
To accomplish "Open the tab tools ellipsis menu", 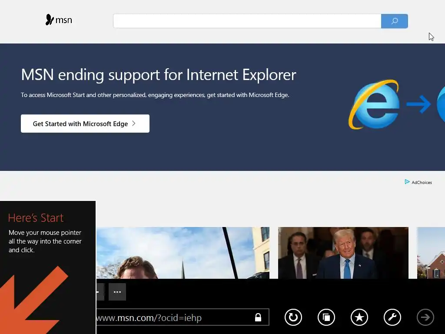I will click(117, 292).
